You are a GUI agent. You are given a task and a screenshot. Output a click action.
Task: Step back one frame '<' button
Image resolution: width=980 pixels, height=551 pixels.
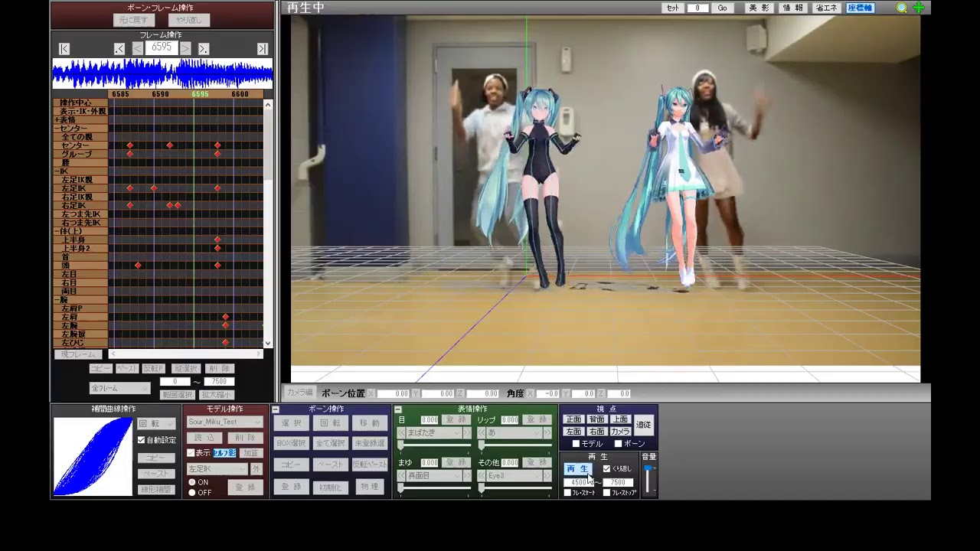(137, 48)
